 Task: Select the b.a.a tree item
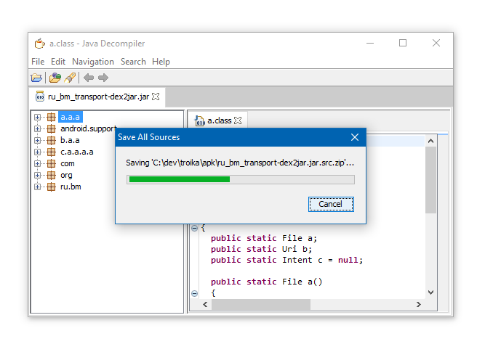tap(70, 140)
